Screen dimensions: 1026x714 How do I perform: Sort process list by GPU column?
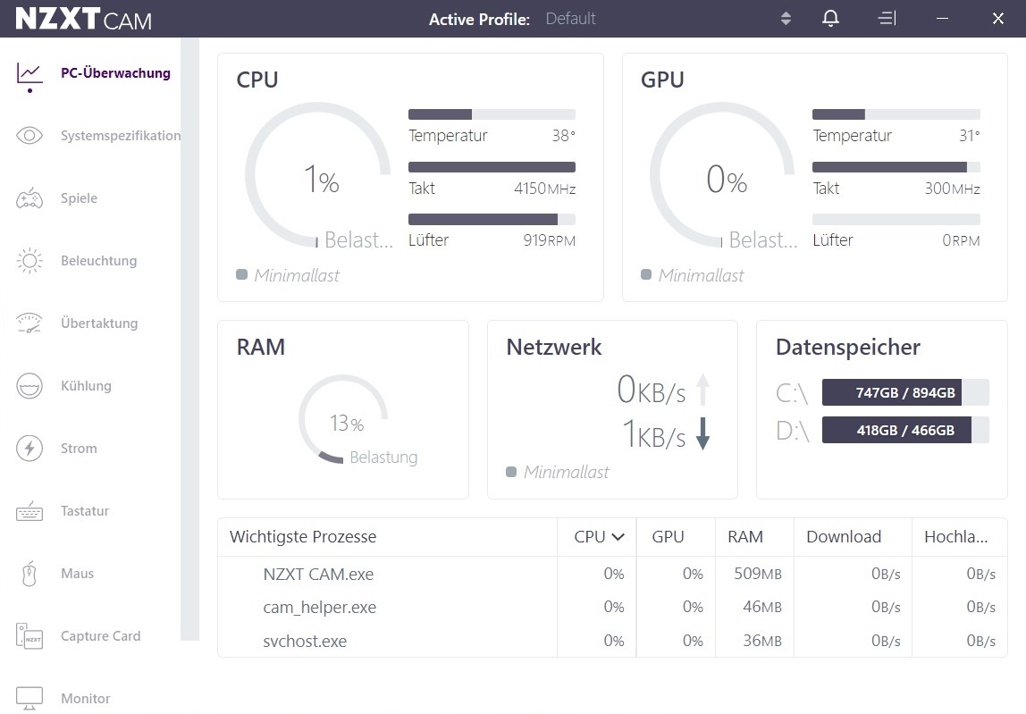click(669, 537)
